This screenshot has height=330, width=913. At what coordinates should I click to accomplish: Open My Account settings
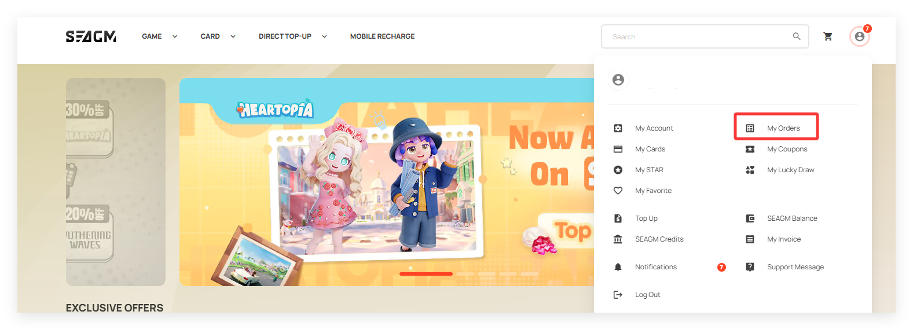654,128
